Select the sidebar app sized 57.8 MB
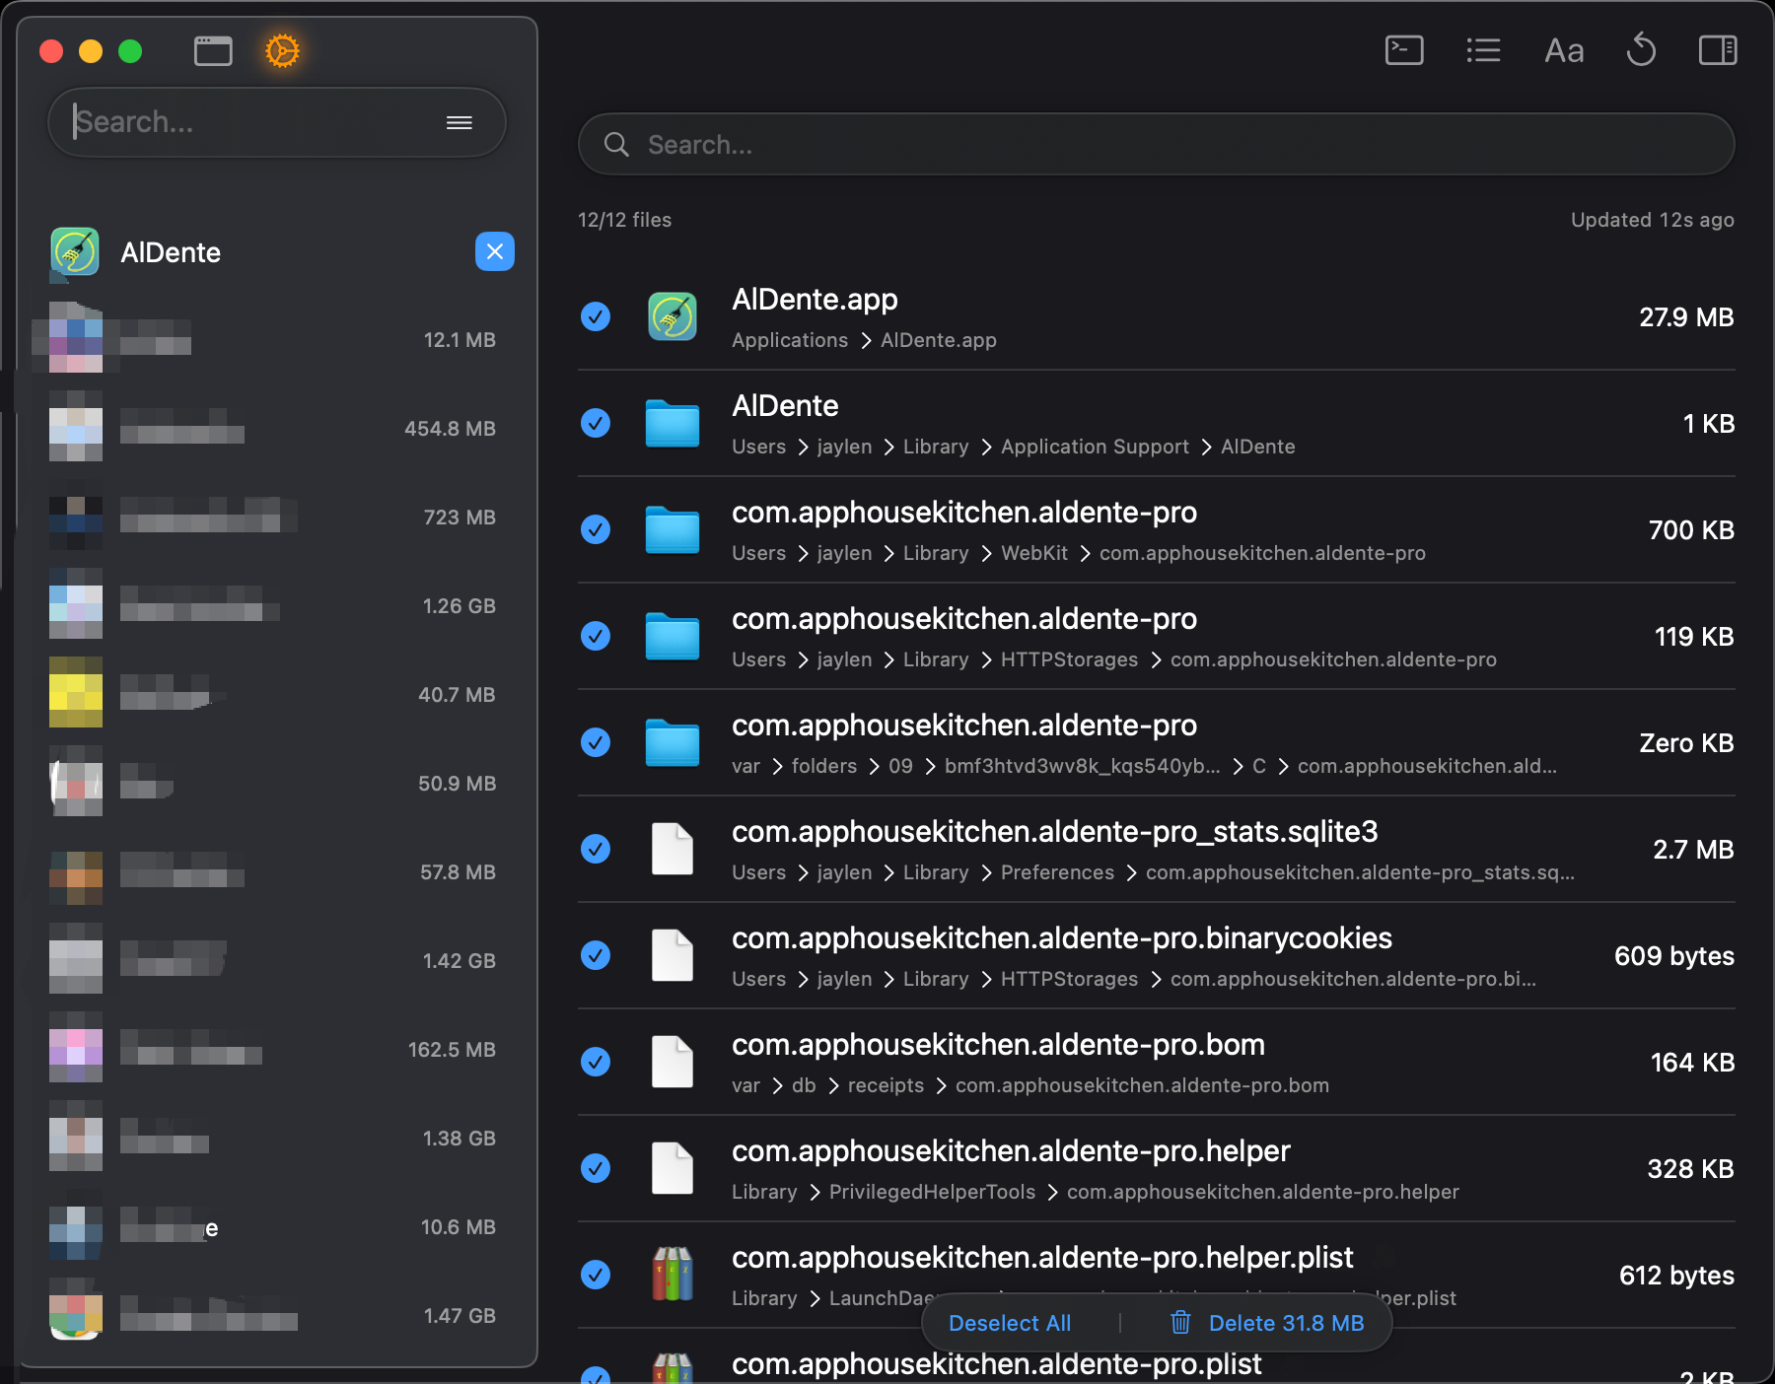 pyautogui.click(x=273, y=872)
